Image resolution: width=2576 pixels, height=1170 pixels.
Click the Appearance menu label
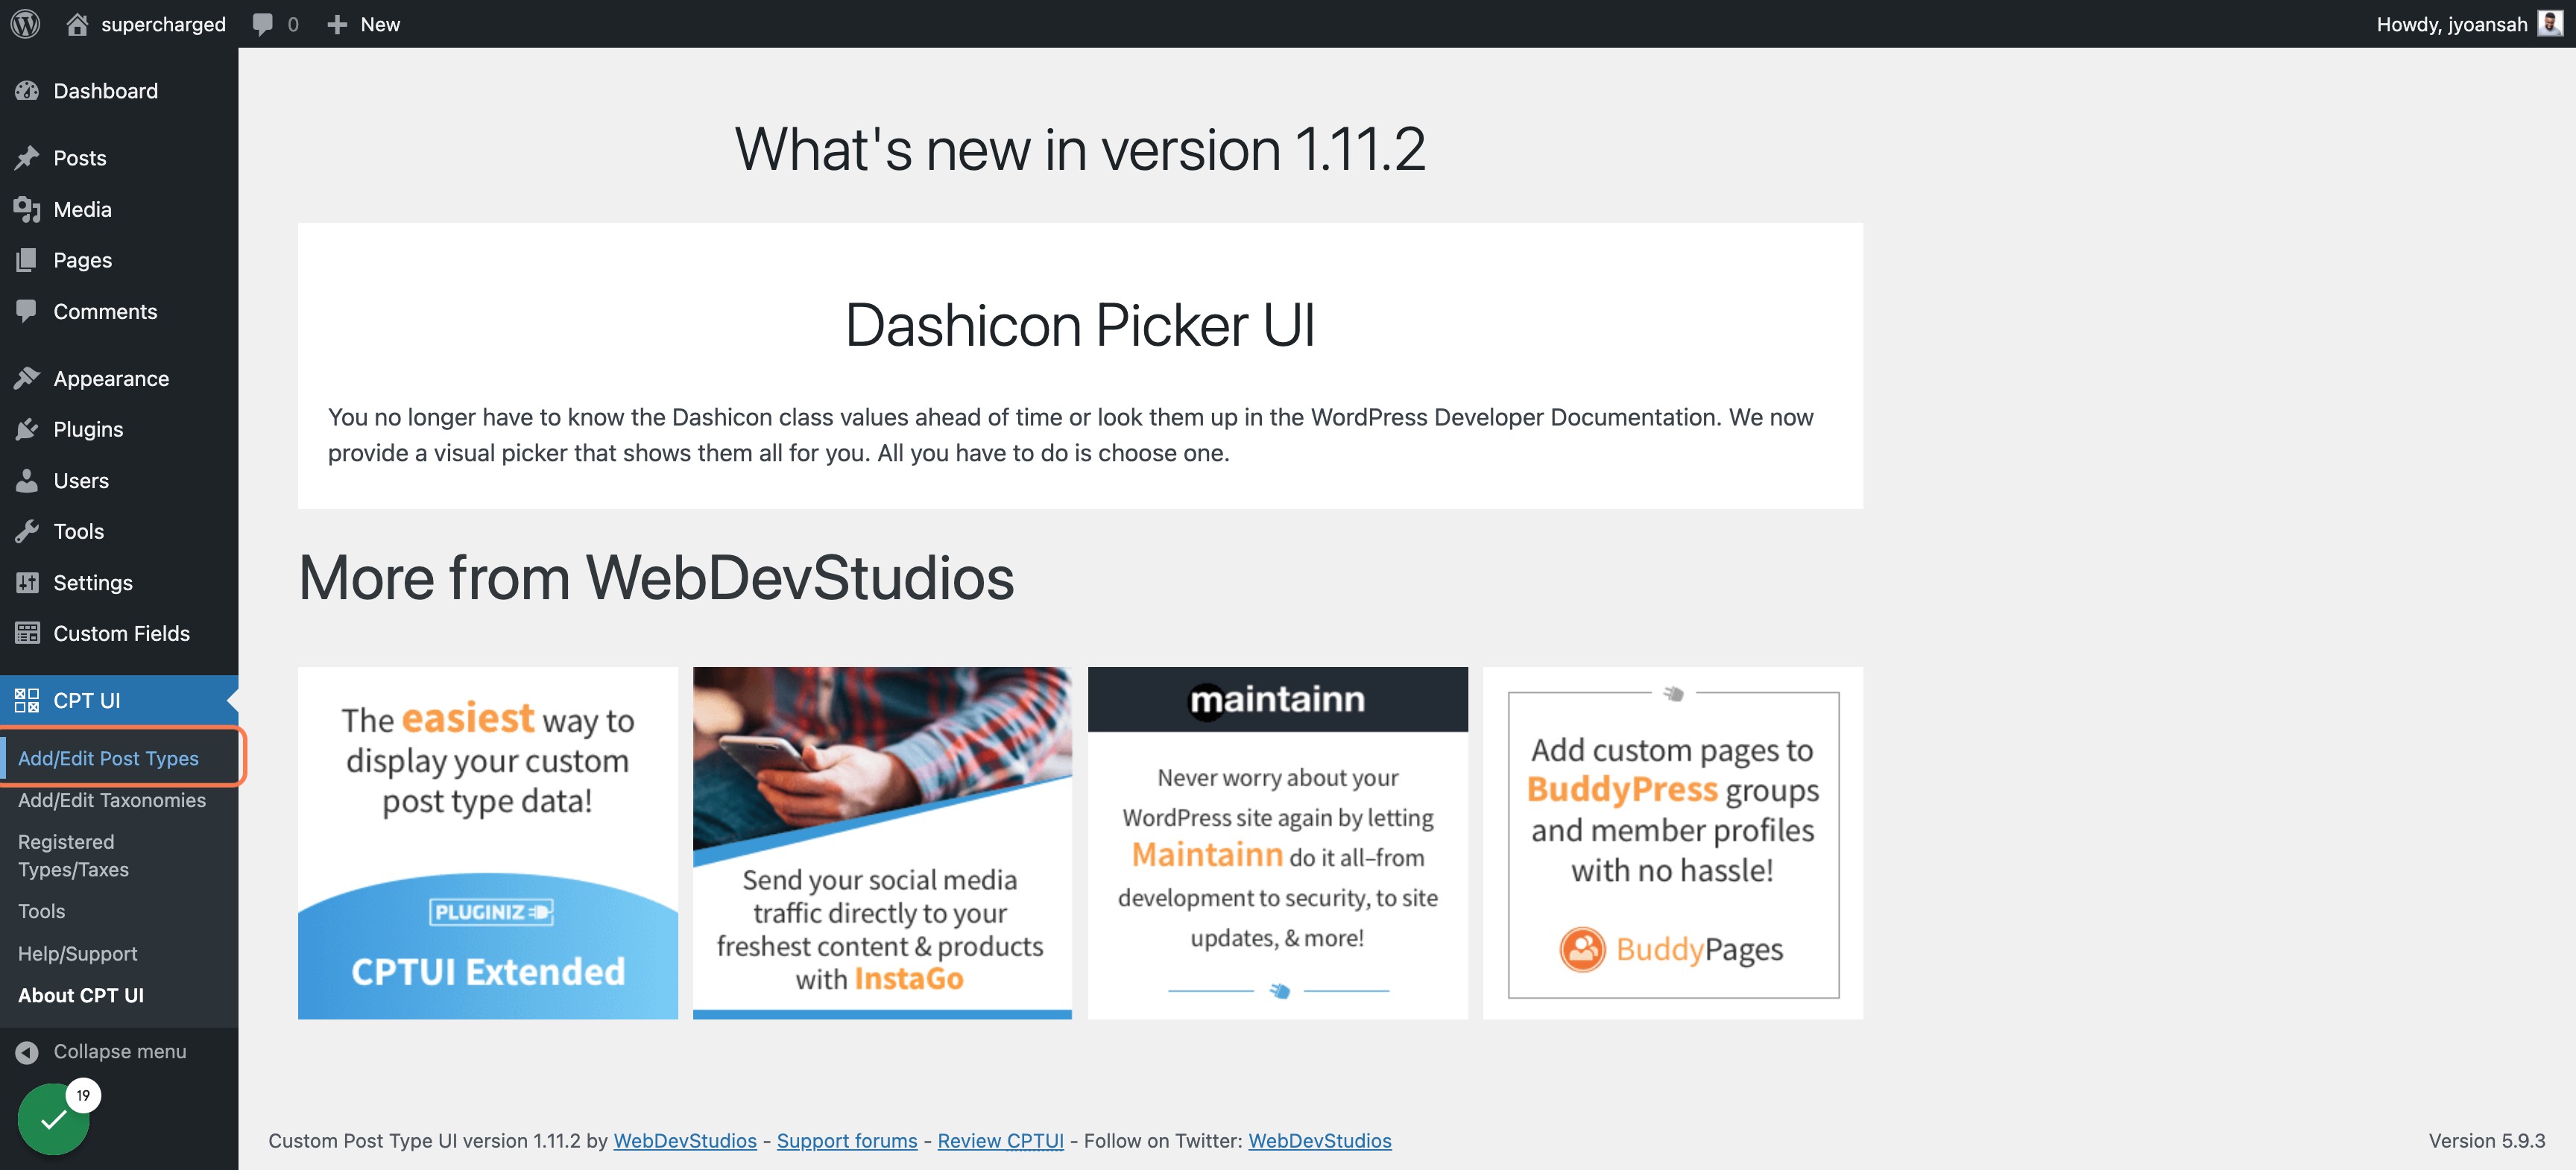[111, 378]
